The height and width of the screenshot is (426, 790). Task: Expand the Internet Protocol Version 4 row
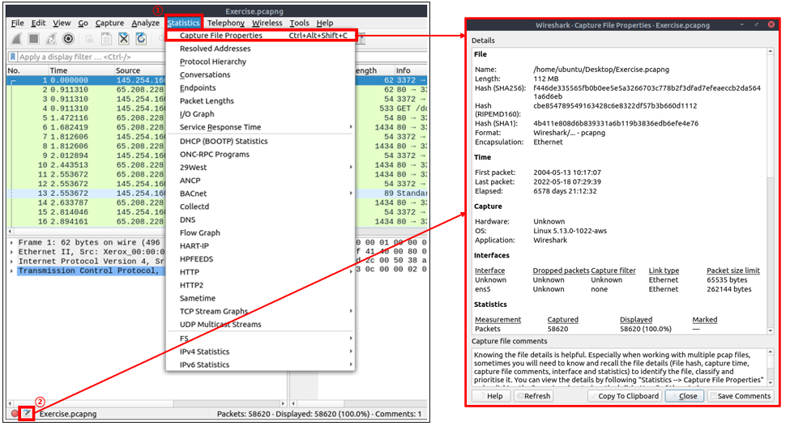pyautogui.click(x=11, y=262)
